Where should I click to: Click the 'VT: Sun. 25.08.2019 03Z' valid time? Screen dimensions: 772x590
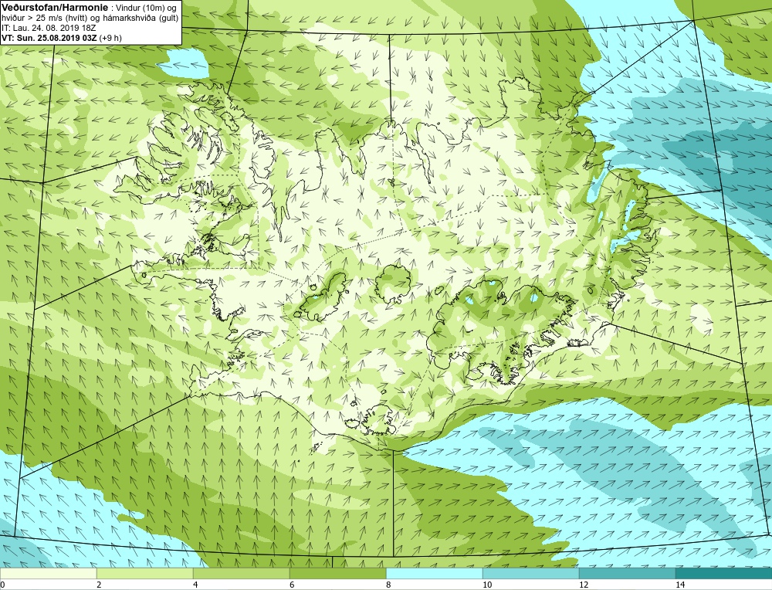point(49,38)
